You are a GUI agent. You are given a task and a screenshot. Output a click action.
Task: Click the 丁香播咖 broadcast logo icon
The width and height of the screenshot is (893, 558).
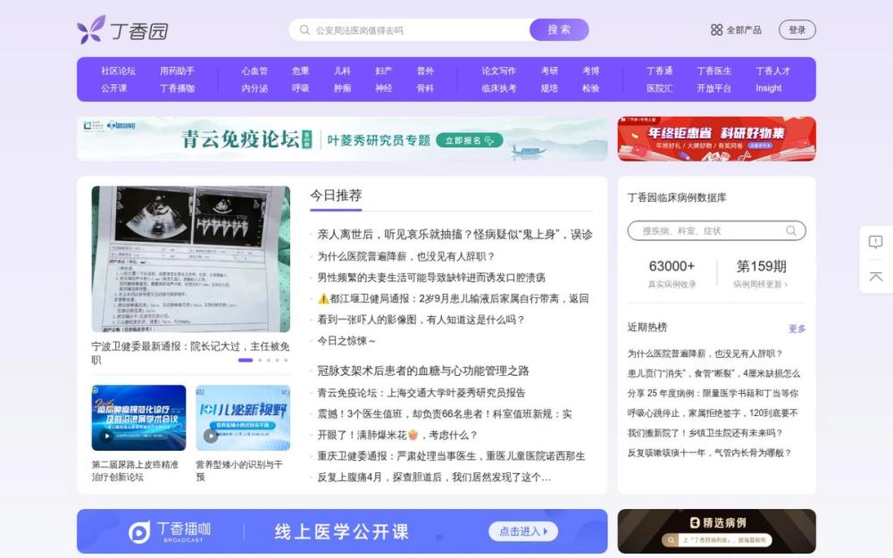click(x=139, y=532)
